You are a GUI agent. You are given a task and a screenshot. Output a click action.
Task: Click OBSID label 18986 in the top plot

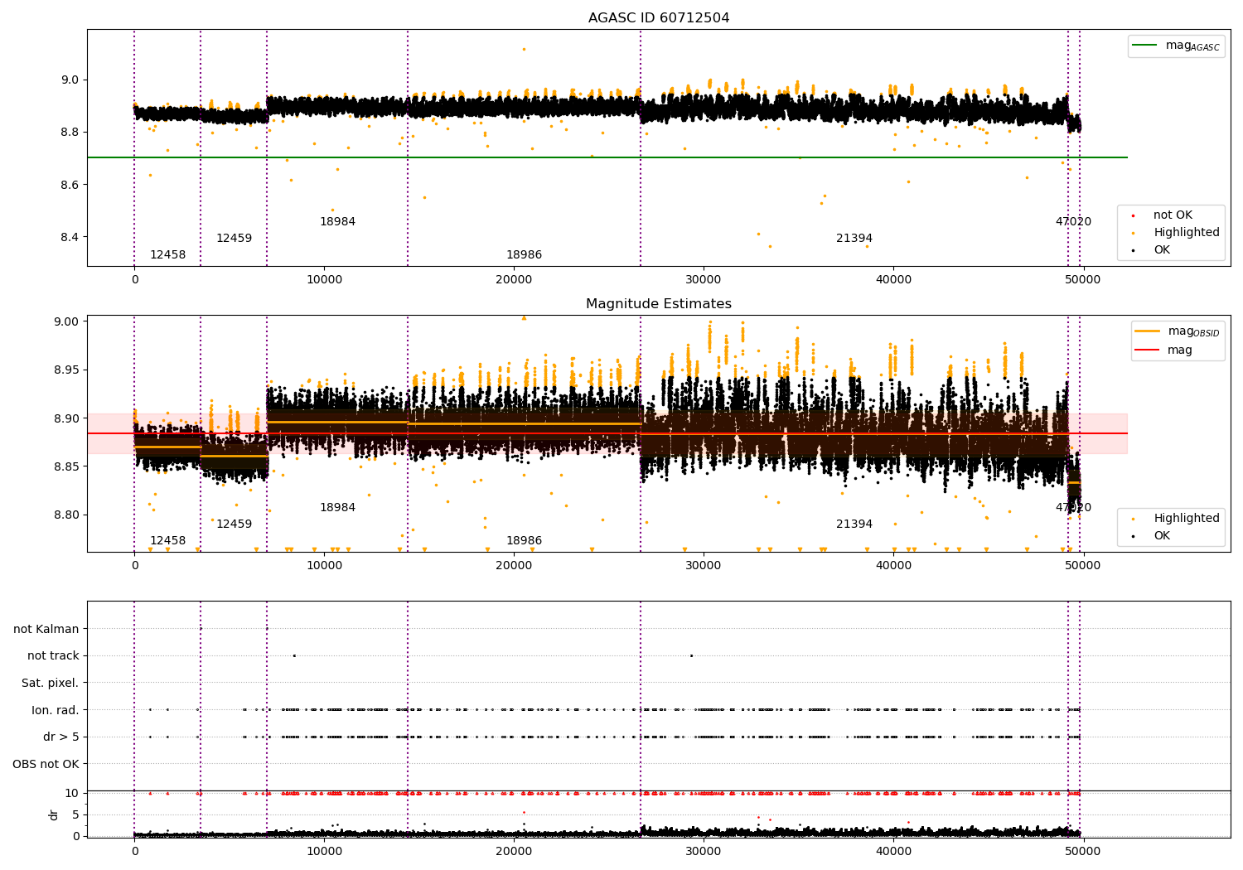[524, 255]
